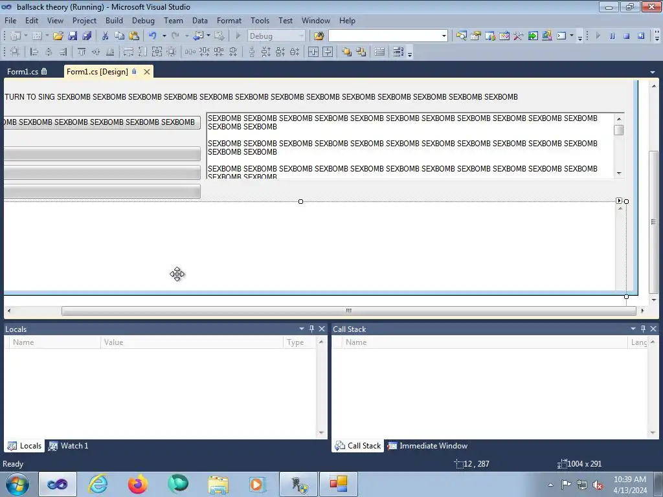Image resolution: width=663 pixels, height=497 pixels.
Task: Align selected controls to centers
Action: tap(49, 52)
